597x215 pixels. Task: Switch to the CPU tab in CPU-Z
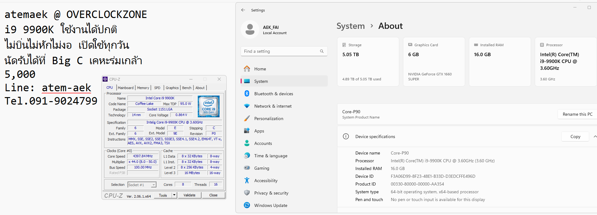coord(110,88)
